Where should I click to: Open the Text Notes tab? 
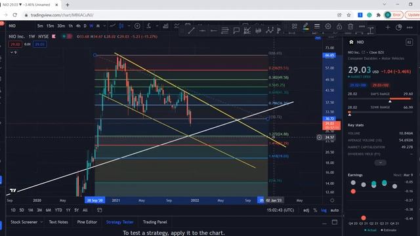[58, 222]
